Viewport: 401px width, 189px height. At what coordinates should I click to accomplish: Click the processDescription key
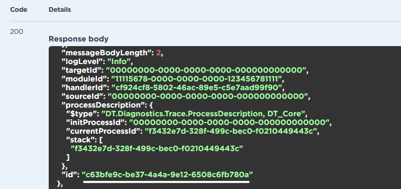pyautogui.click(x=103, y=105)
